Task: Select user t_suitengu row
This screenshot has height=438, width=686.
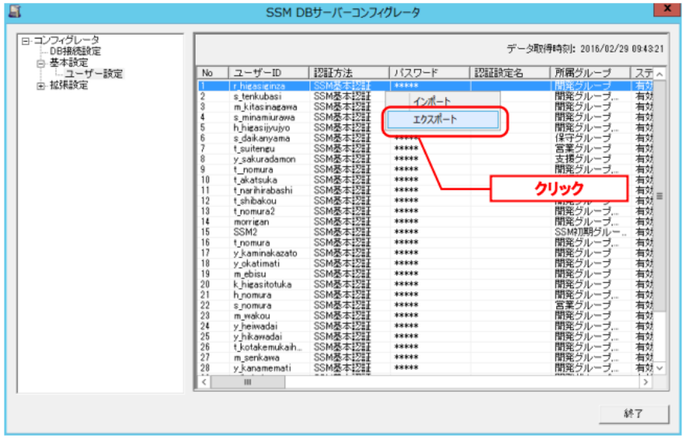Action: pyautogui.click(x=425, y=149)
